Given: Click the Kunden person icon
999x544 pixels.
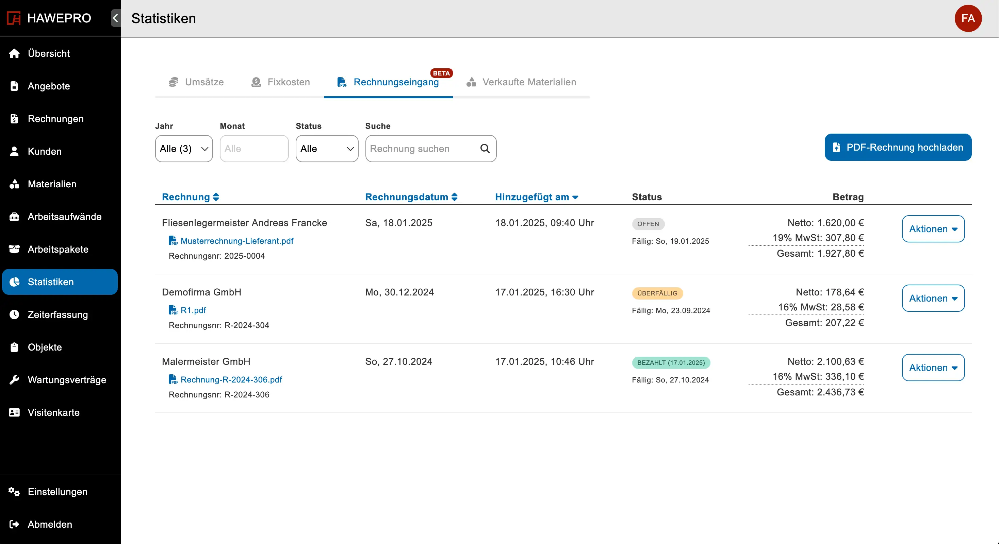Looking at the screenshot, I should click(x=14, y=151).
